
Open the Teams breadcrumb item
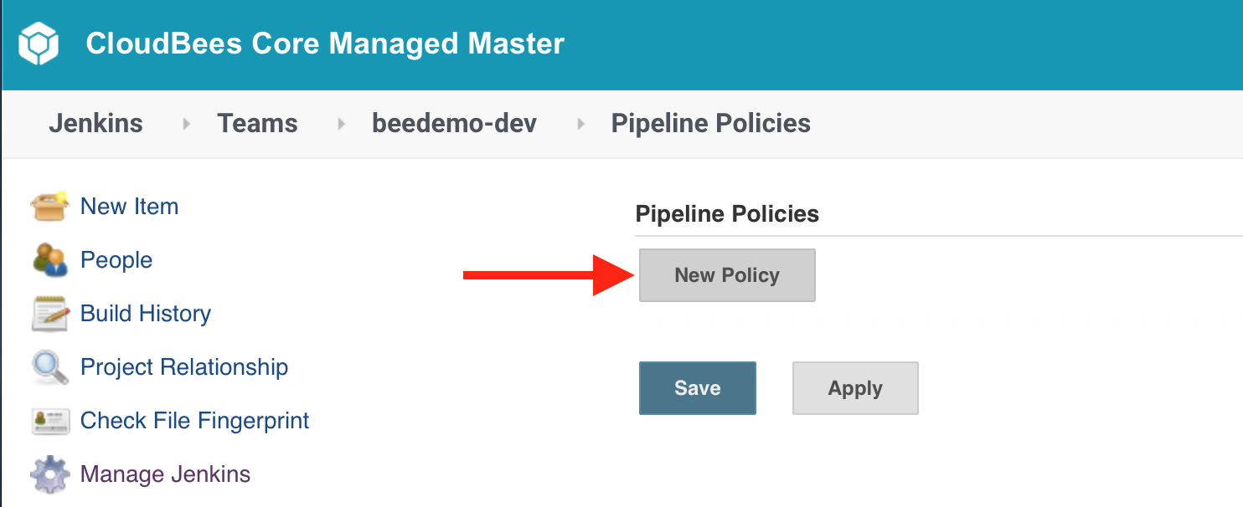[257, 123]
